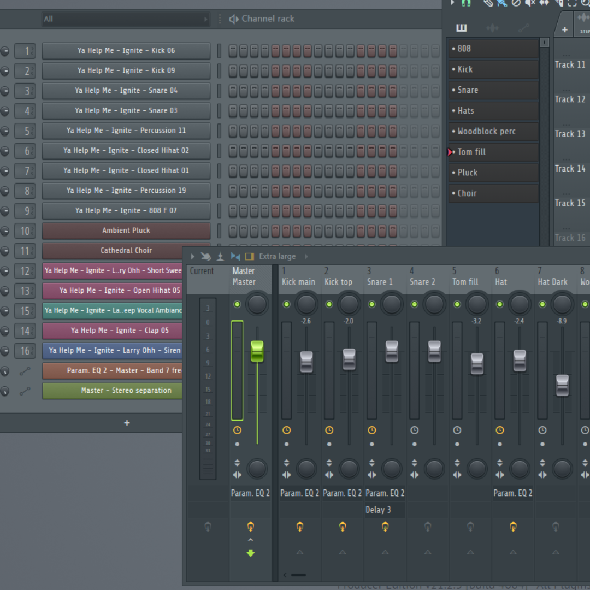Click the graph editor waveform icon in Channel rack
The image size is (590, 590).
[493, 27]
